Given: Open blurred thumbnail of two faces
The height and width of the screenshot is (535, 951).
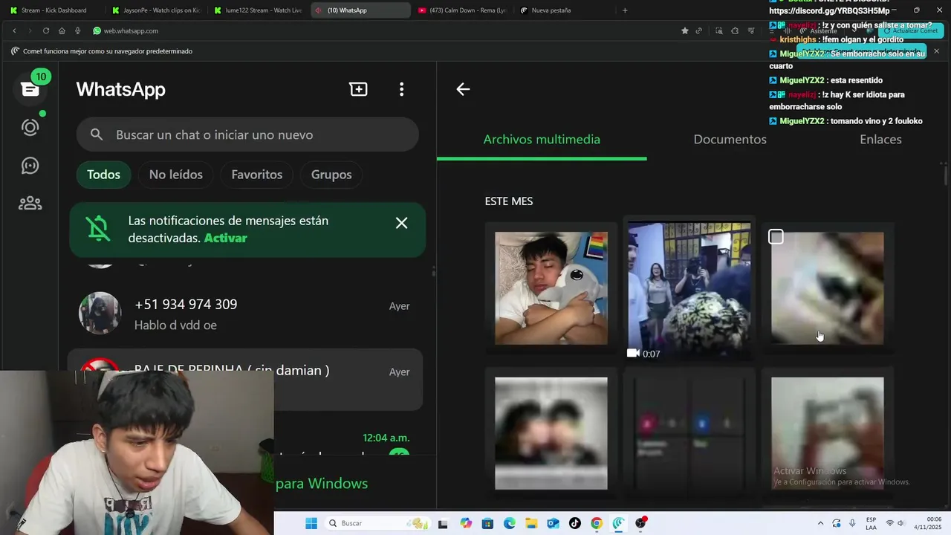Looking at the screenshot, I should point(551,433).
